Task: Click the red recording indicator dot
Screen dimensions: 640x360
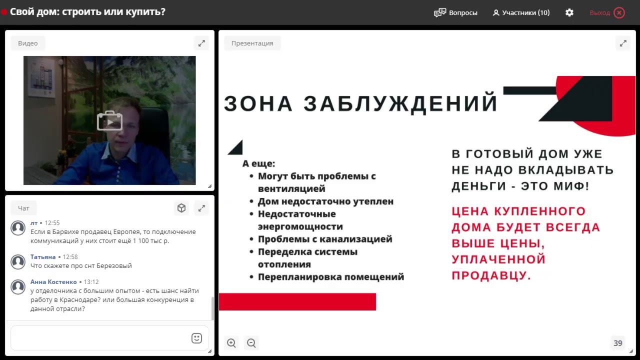Action: coord(4,12)
